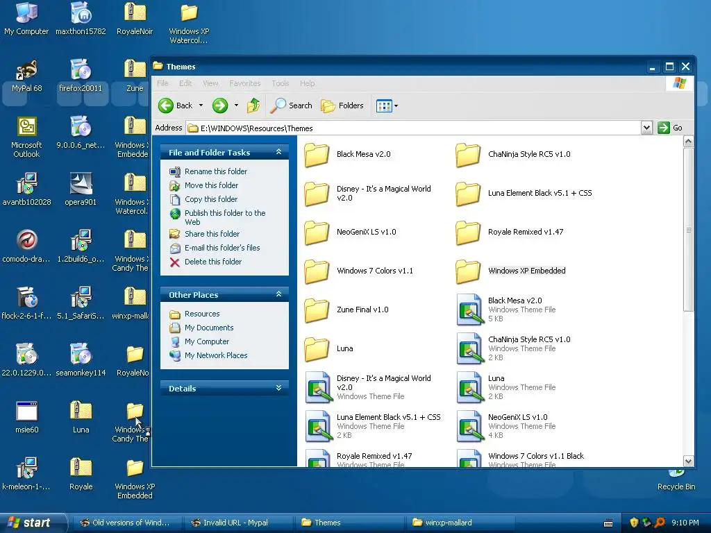Image resolution: width=711 pixels, height=533 pixels.
Task: Click the green Forward arrow icon
Action: coord(220,105)
